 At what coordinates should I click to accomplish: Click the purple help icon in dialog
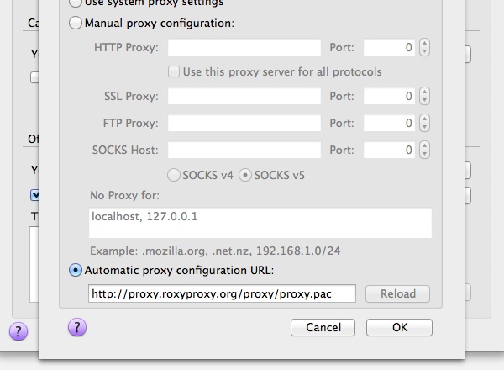click(77, 327)
